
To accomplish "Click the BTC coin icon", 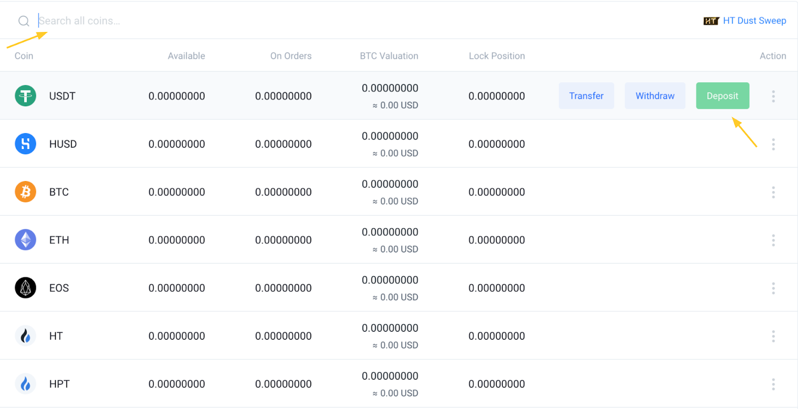I will tap(25, 192).
